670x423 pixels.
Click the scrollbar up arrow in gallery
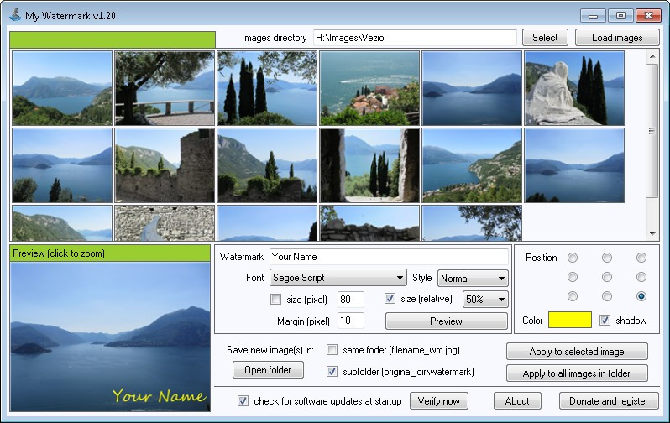coord(652,56)
